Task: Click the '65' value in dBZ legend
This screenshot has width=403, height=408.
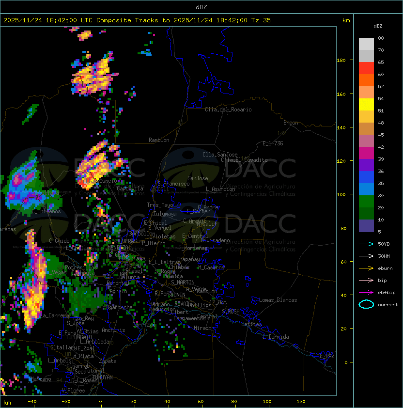Action: pyautogui.click(x=381, y=62)
